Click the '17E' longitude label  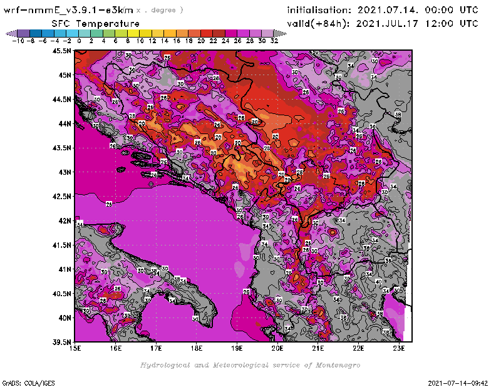coord(156,348)
